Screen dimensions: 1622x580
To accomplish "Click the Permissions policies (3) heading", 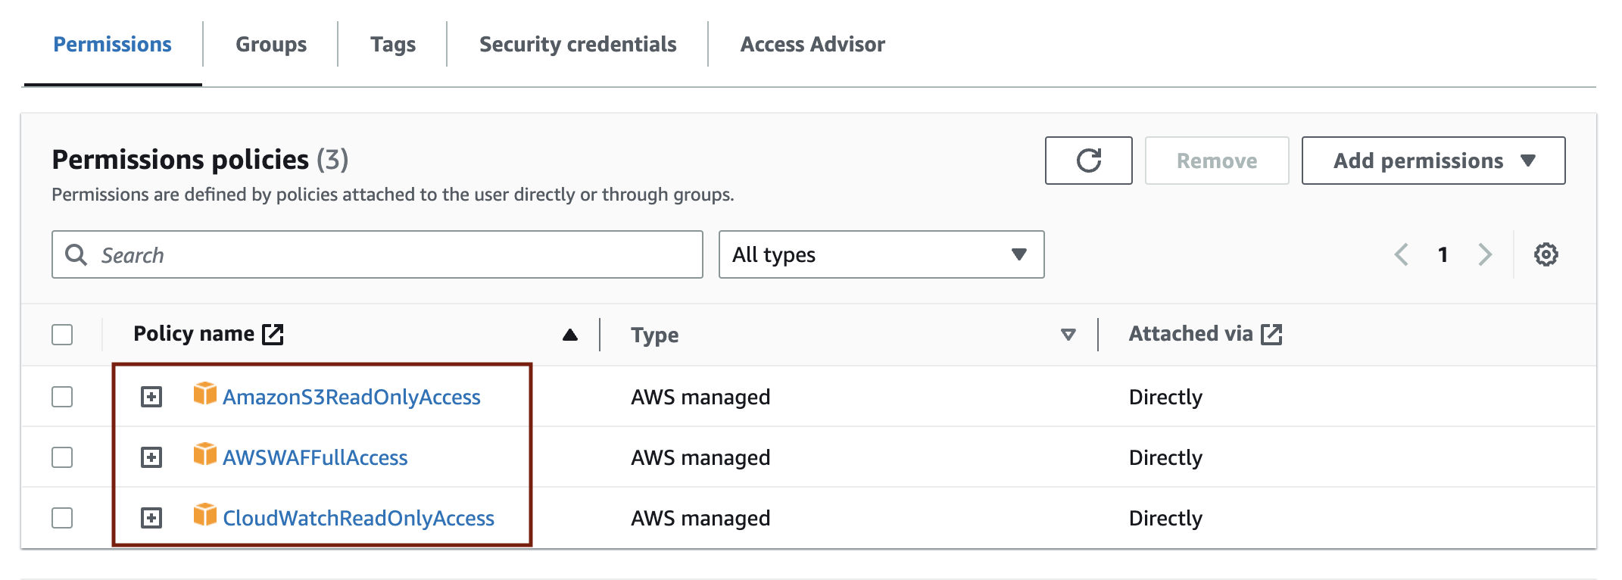I will [x=200, y=160].
